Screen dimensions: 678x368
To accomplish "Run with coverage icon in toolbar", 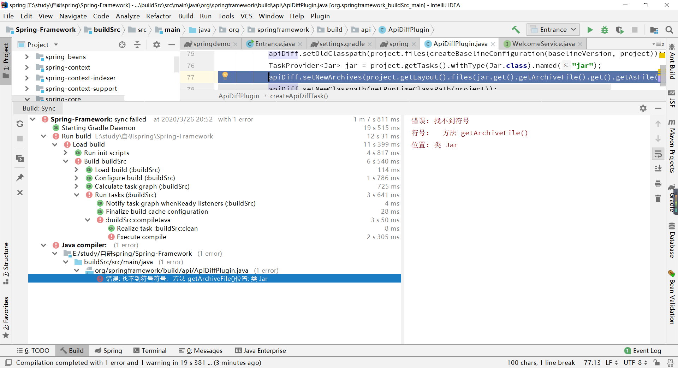I will coord(620,30).
